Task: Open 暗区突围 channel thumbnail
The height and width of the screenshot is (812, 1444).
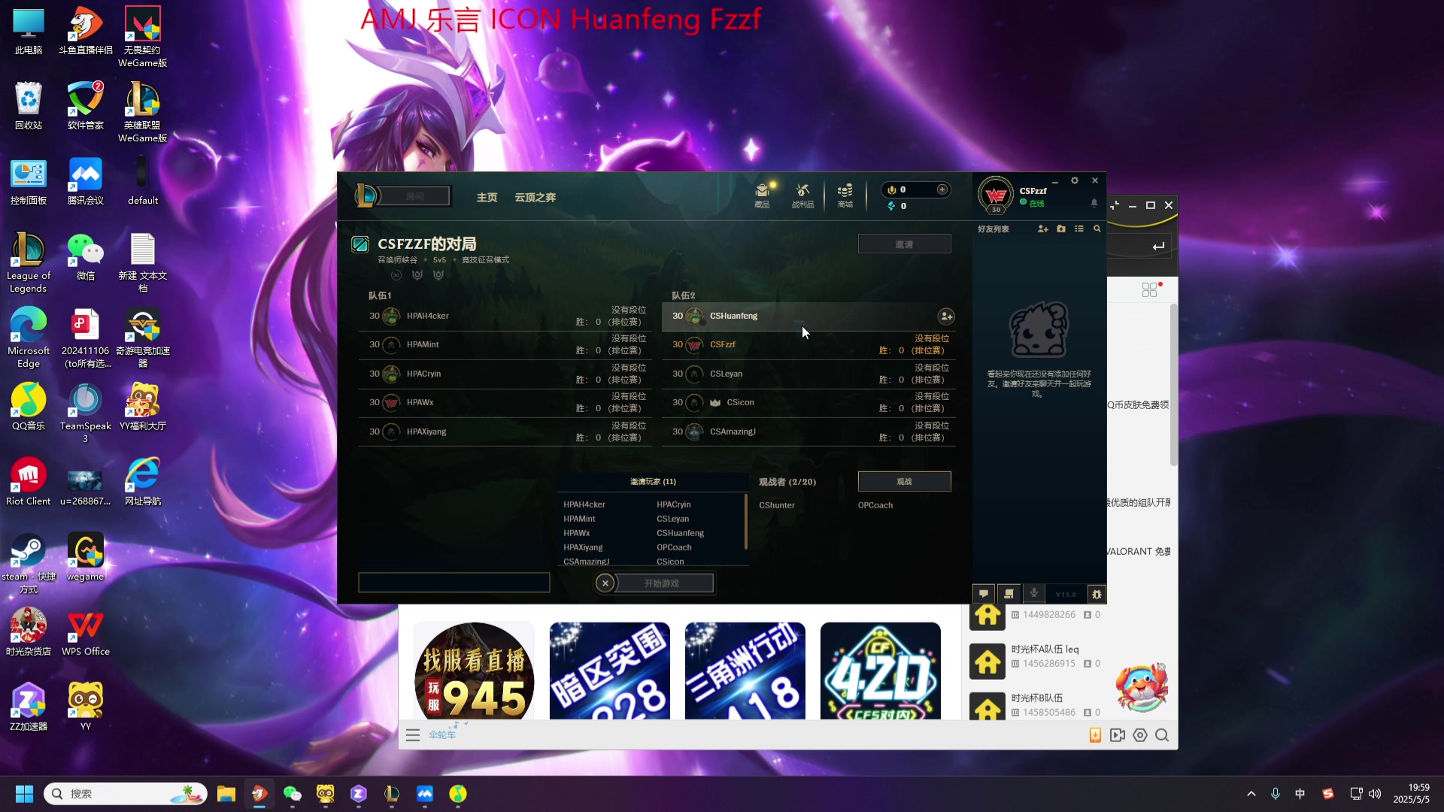Action: (609, 671)
